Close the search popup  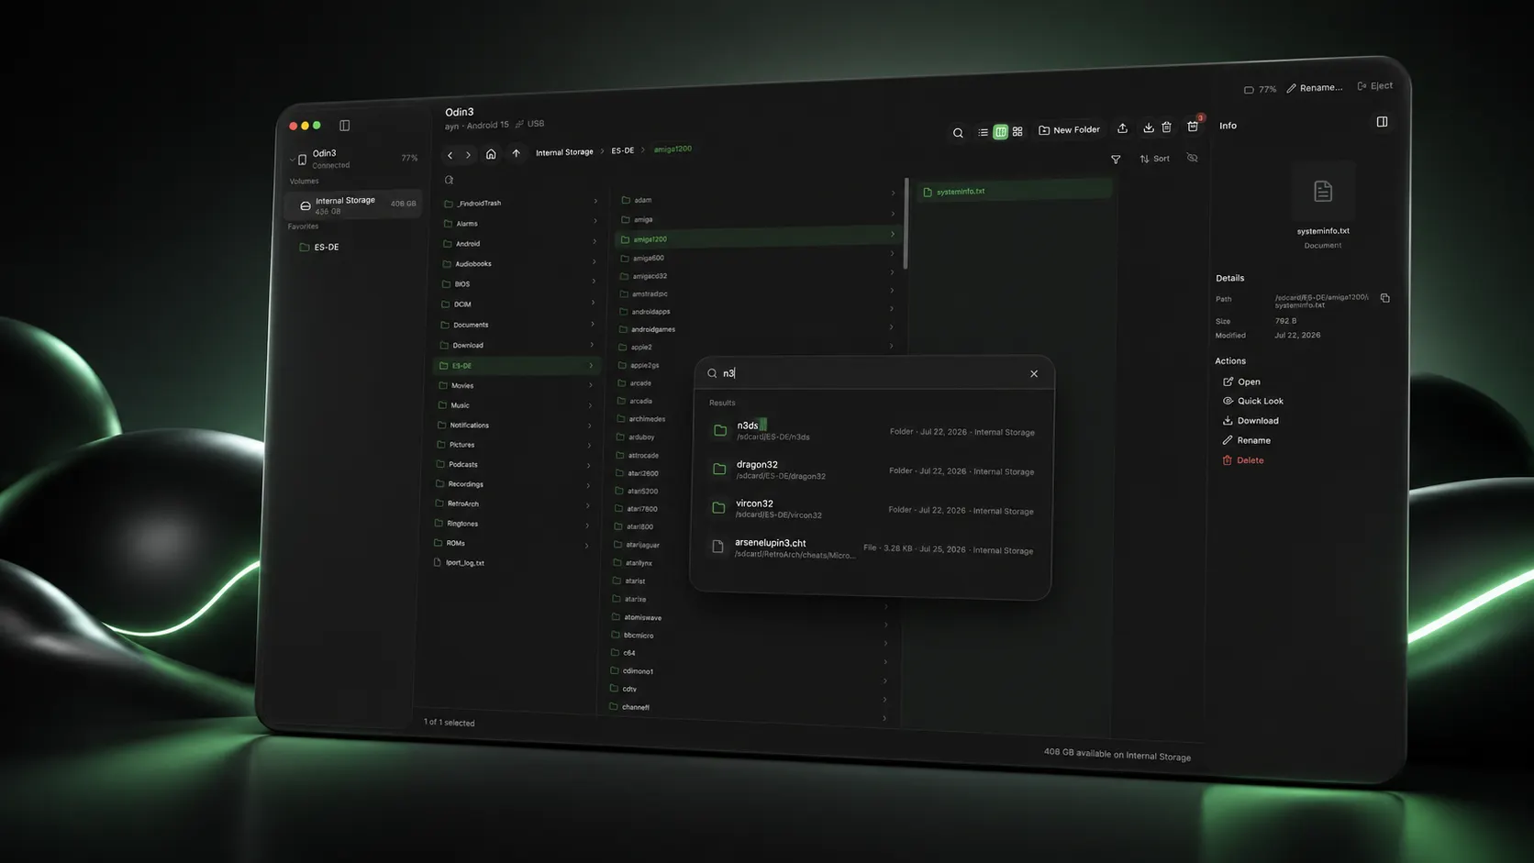[x=1034, y=374]
